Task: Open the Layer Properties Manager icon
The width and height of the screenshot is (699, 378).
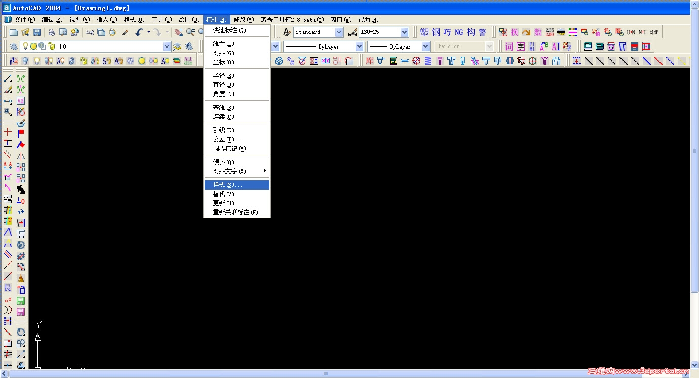Action: (x=14, y=46)
